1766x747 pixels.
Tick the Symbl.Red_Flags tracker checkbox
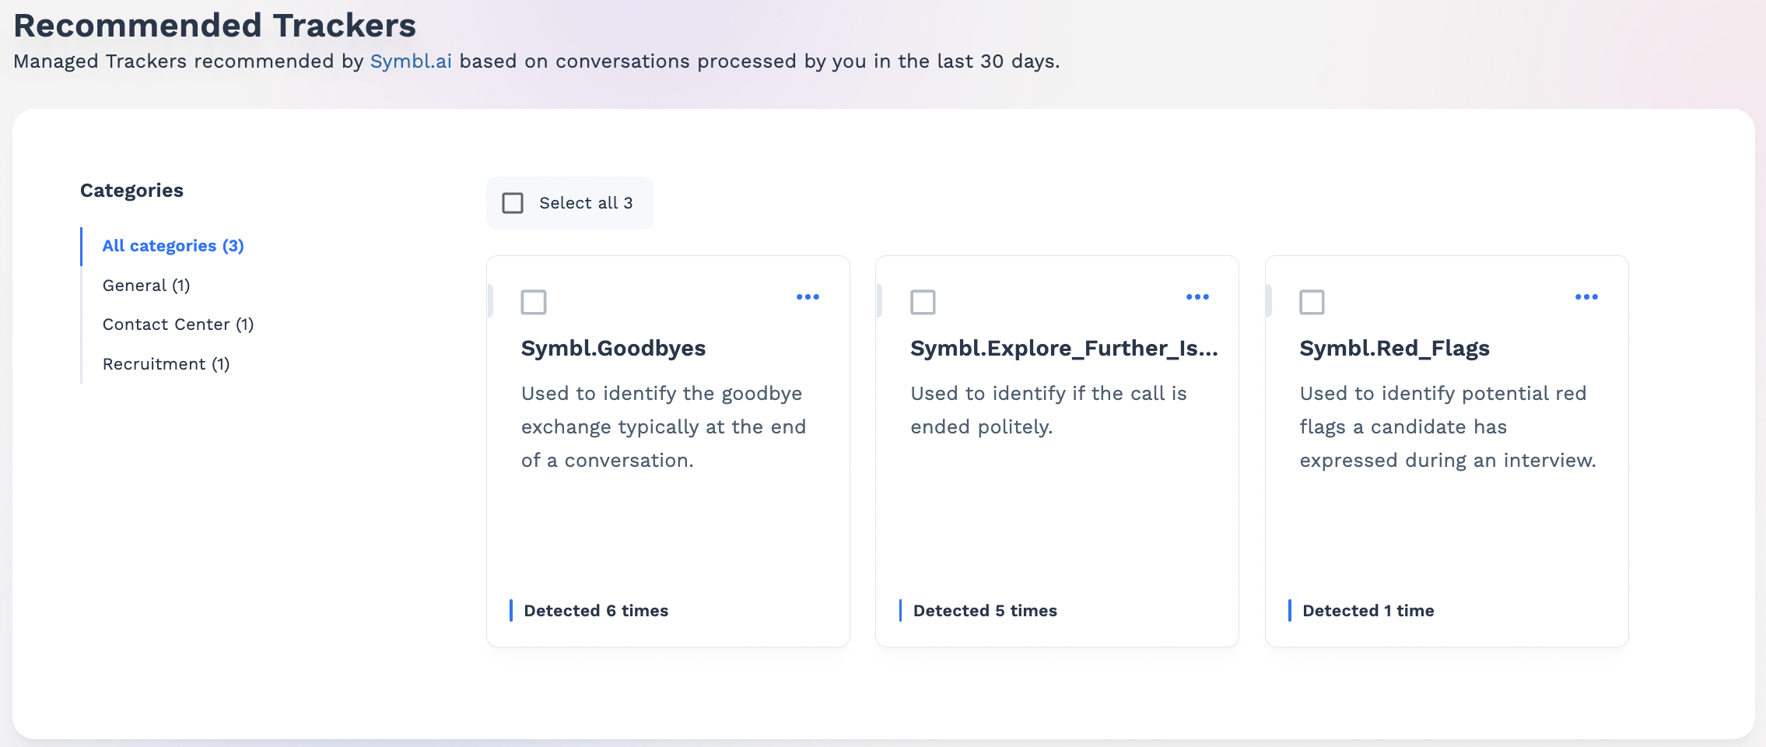[x=1312, y=302]
